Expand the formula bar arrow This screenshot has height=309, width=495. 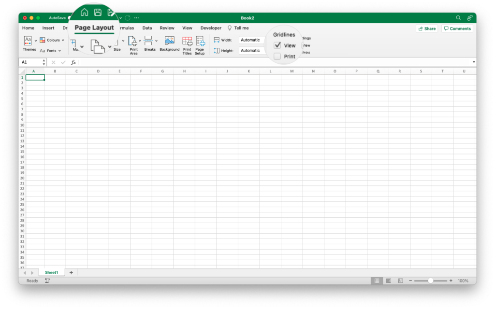(x=473, y=62)
